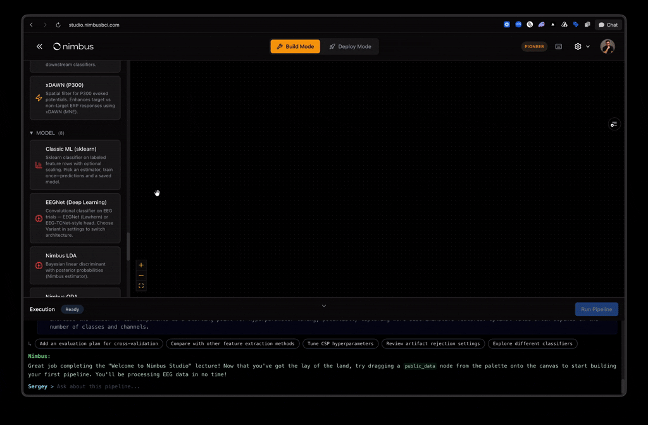Focus the studio.nimbusbci.com address bar
This screenshot has width=648, height=425.
(94, 25)
